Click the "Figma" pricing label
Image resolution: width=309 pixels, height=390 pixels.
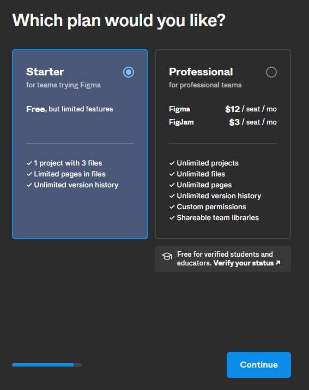[179, 109]
